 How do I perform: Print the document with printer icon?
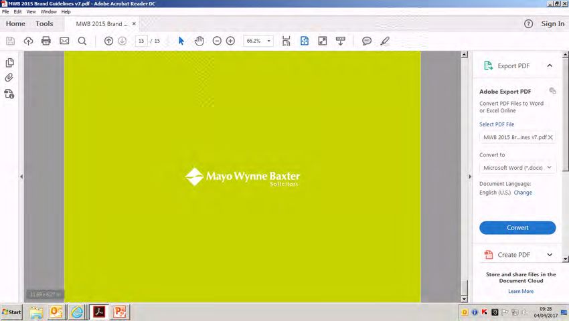[x=46, y=41]
